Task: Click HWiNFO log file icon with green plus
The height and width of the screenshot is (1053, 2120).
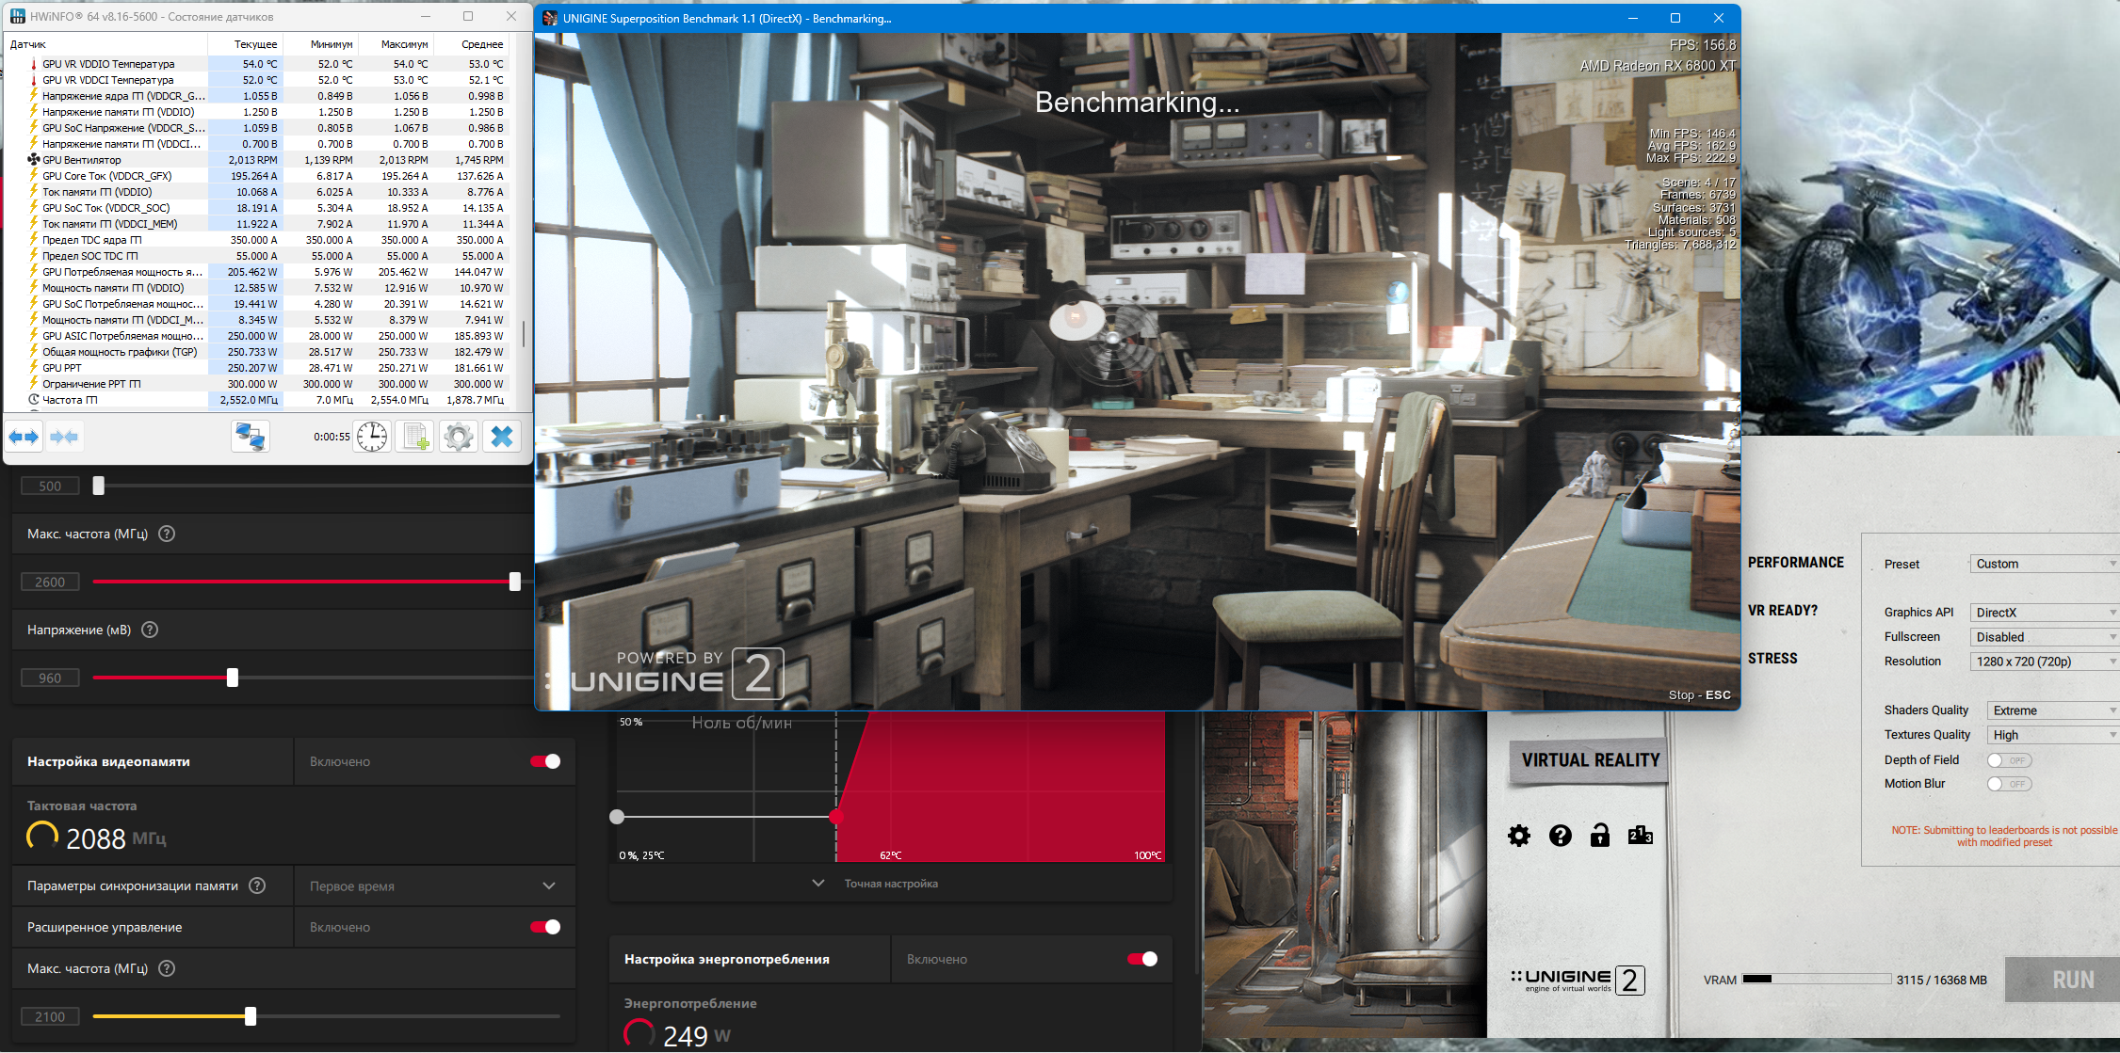Action: (x=414, y=437)
